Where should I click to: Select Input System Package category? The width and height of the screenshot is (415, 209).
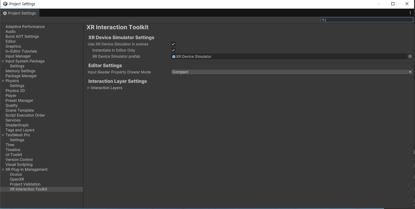pos(25,61)
